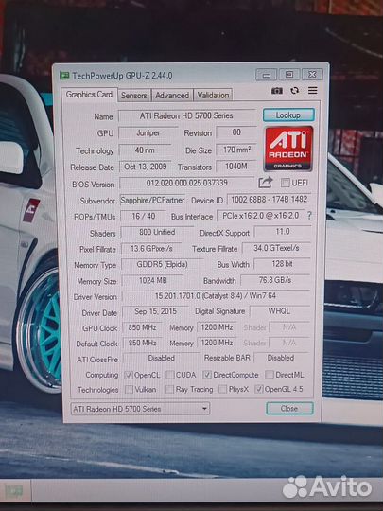Click the Driver Version field
The width and height of the screenshot is (383, 511).
click(216, 296)
